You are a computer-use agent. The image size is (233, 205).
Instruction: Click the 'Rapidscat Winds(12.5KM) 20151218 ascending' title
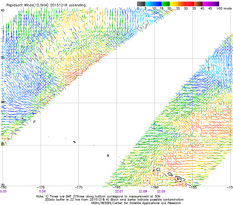pos(46,5)
